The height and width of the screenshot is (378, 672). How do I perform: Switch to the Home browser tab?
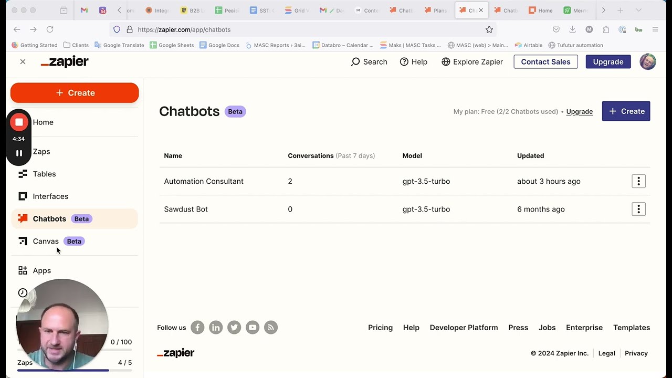[x=541, y=10]
